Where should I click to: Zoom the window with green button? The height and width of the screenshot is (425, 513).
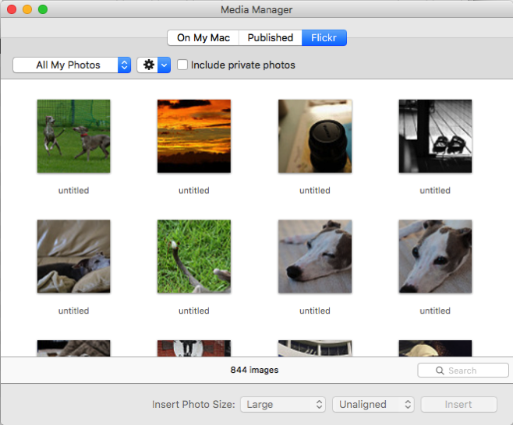[x=43, y=9]
